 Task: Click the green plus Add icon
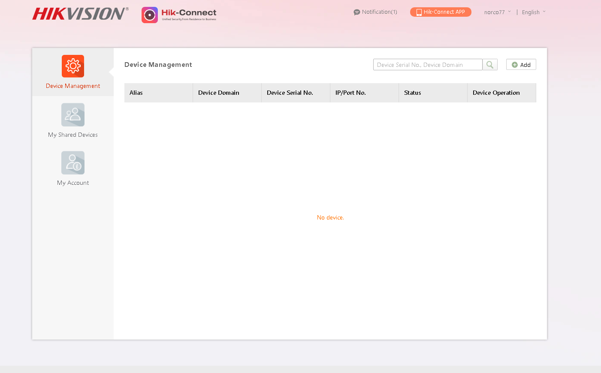coord(515,65)
